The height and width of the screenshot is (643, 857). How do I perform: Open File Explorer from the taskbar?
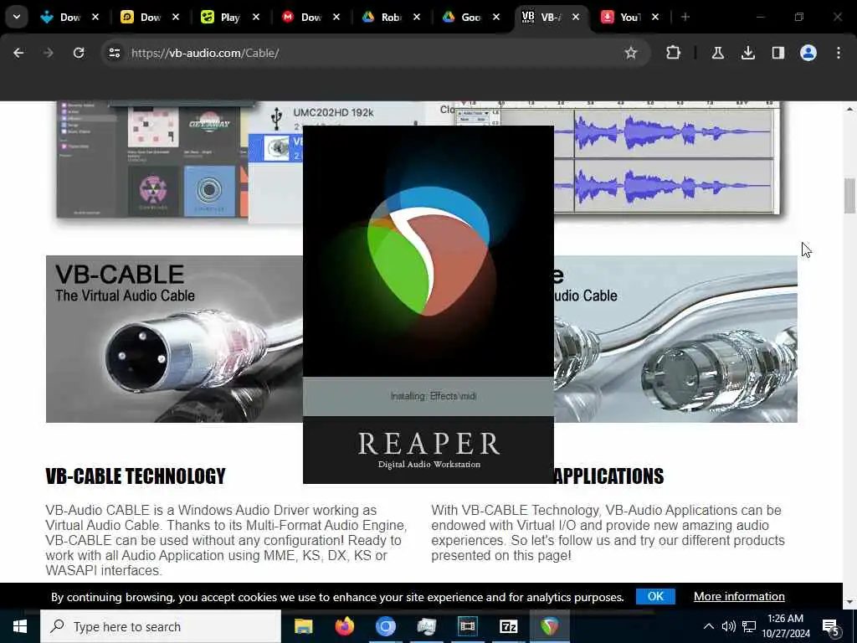click(303, 626)
